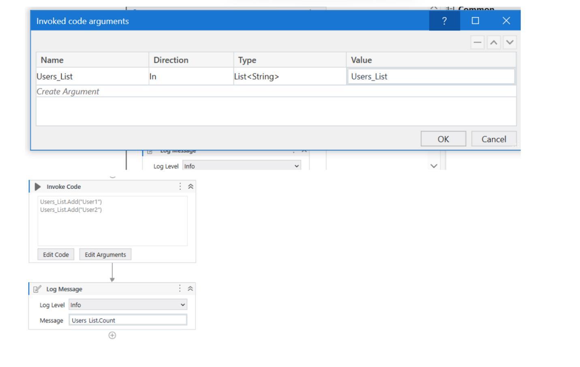Confirm with the OK button

443,139
